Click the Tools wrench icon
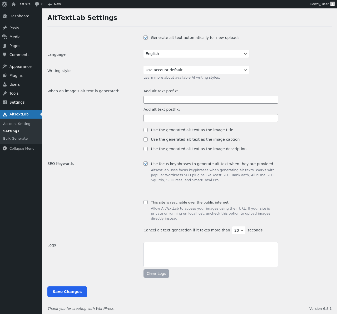The width and height of the screenshot is (337, 314). point(5,93)
